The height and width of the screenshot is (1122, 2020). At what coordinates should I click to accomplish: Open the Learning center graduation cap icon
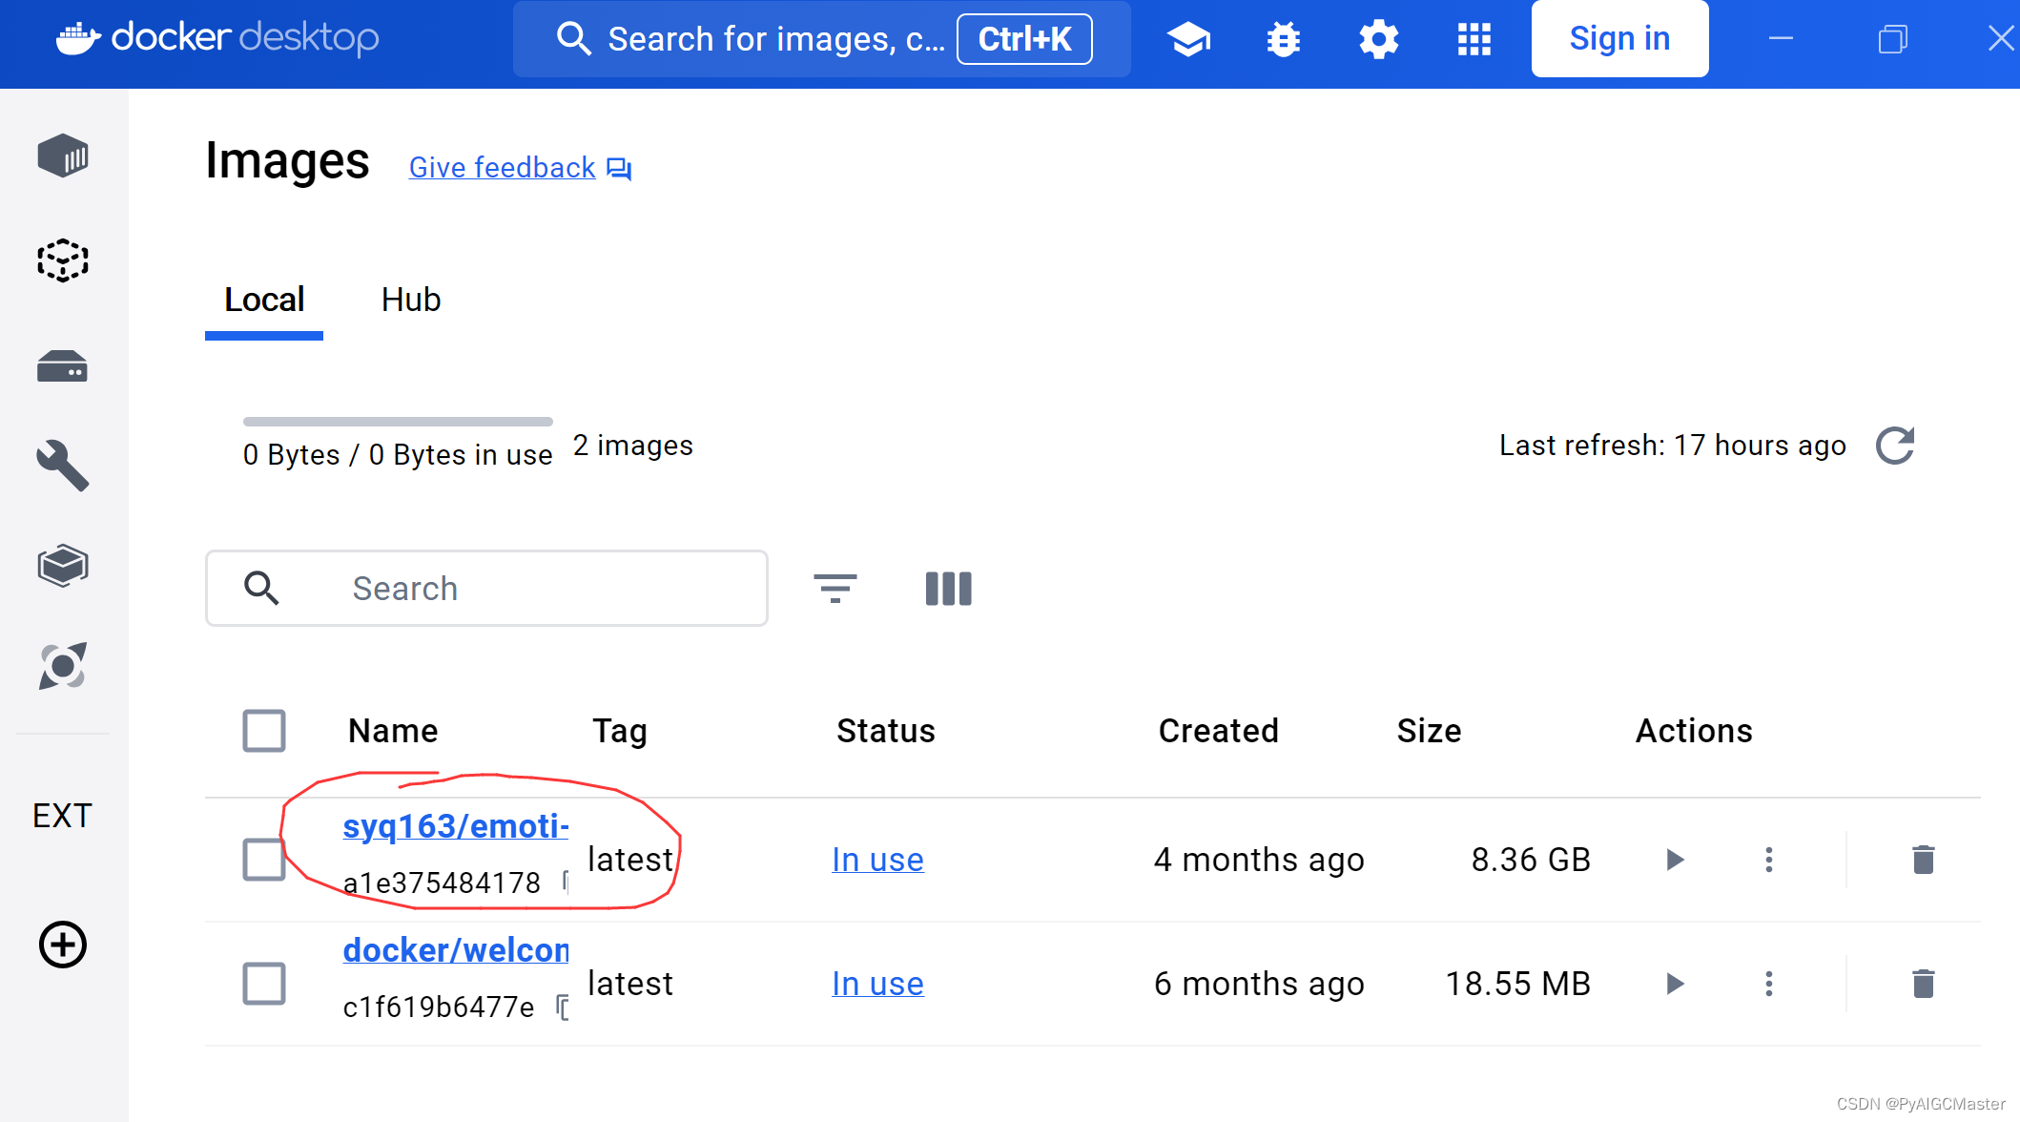[x=1188, y=39]
